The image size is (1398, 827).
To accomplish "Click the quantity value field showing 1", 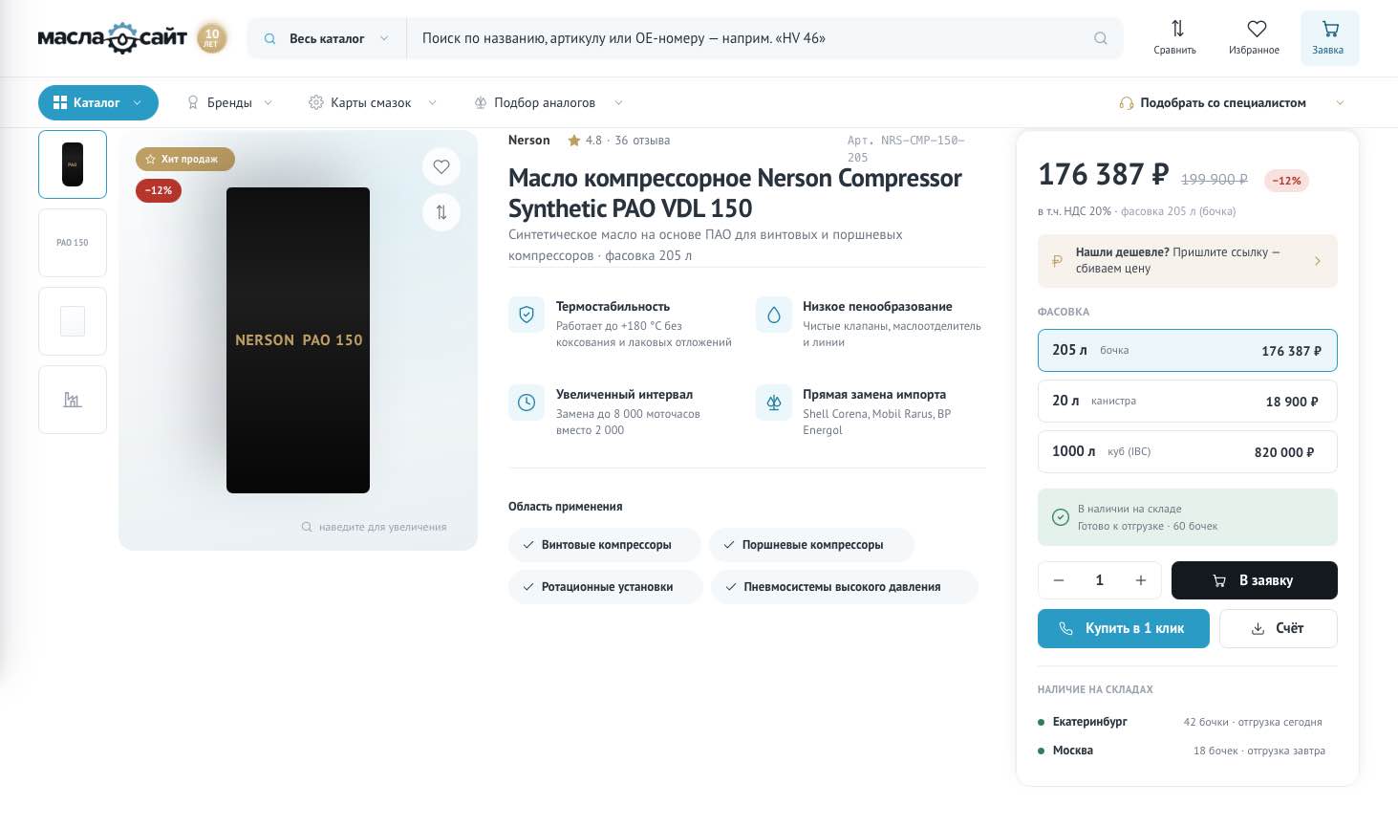I will click(x=1100, y=580).
